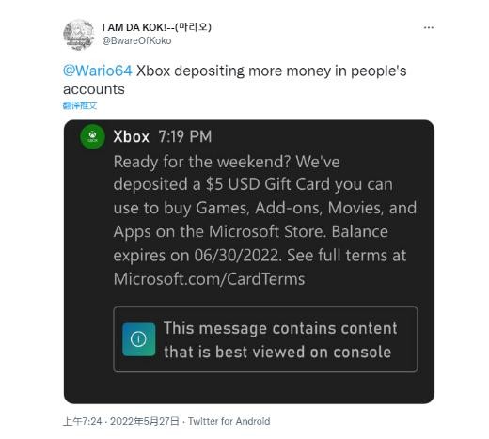
Task: Click the '$5 USD Gift Card' text
Action: pos(267,184)
